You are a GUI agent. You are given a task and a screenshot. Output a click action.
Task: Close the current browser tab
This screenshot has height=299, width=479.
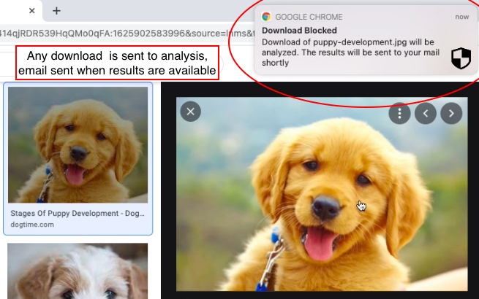click(x=31, y=11)
